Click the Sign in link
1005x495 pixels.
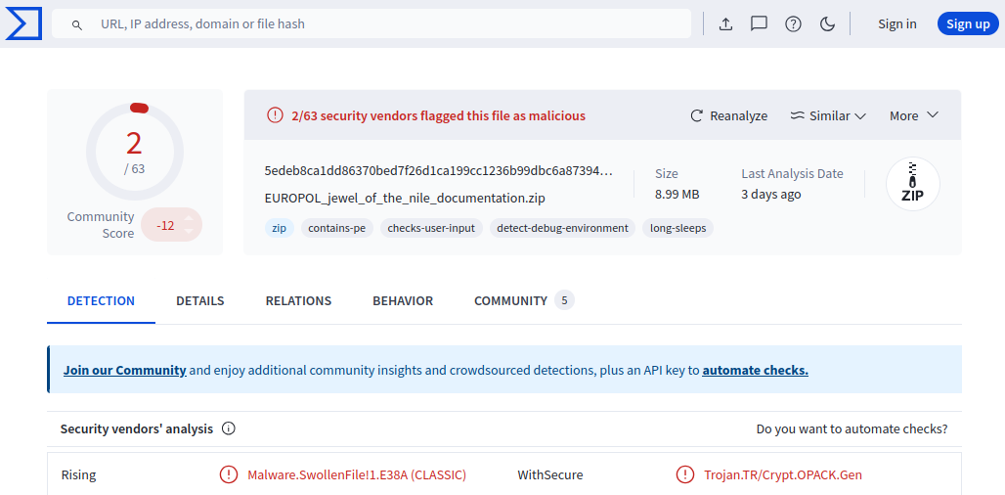point(896,24)
